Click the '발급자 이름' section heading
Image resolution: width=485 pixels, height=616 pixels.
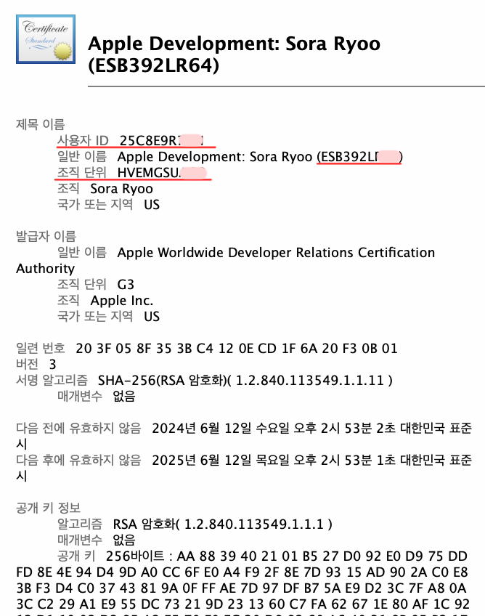pos(46,236)
